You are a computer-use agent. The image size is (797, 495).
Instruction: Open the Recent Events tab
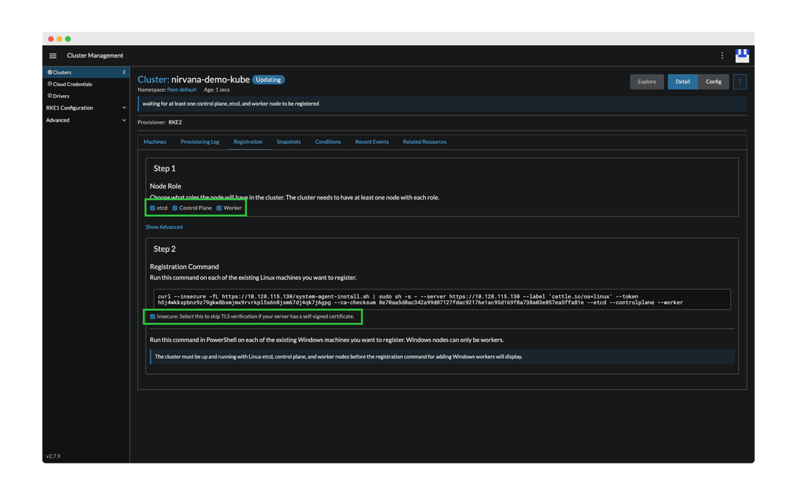[x=372, y=142]
